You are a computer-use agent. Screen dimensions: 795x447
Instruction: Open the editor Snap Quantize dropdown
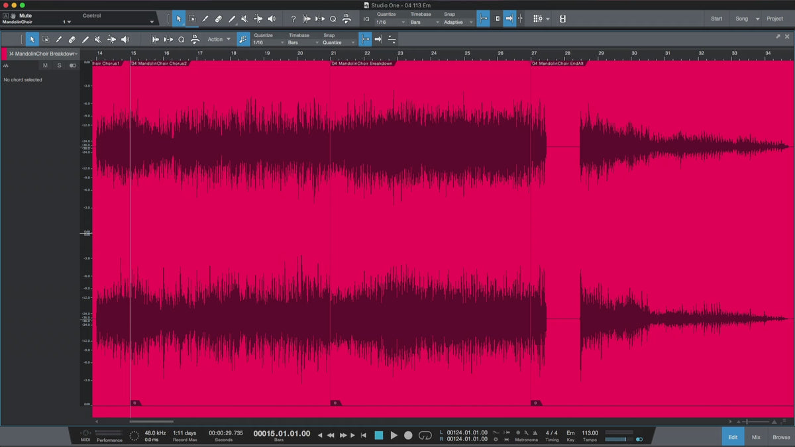click(339, 42)
